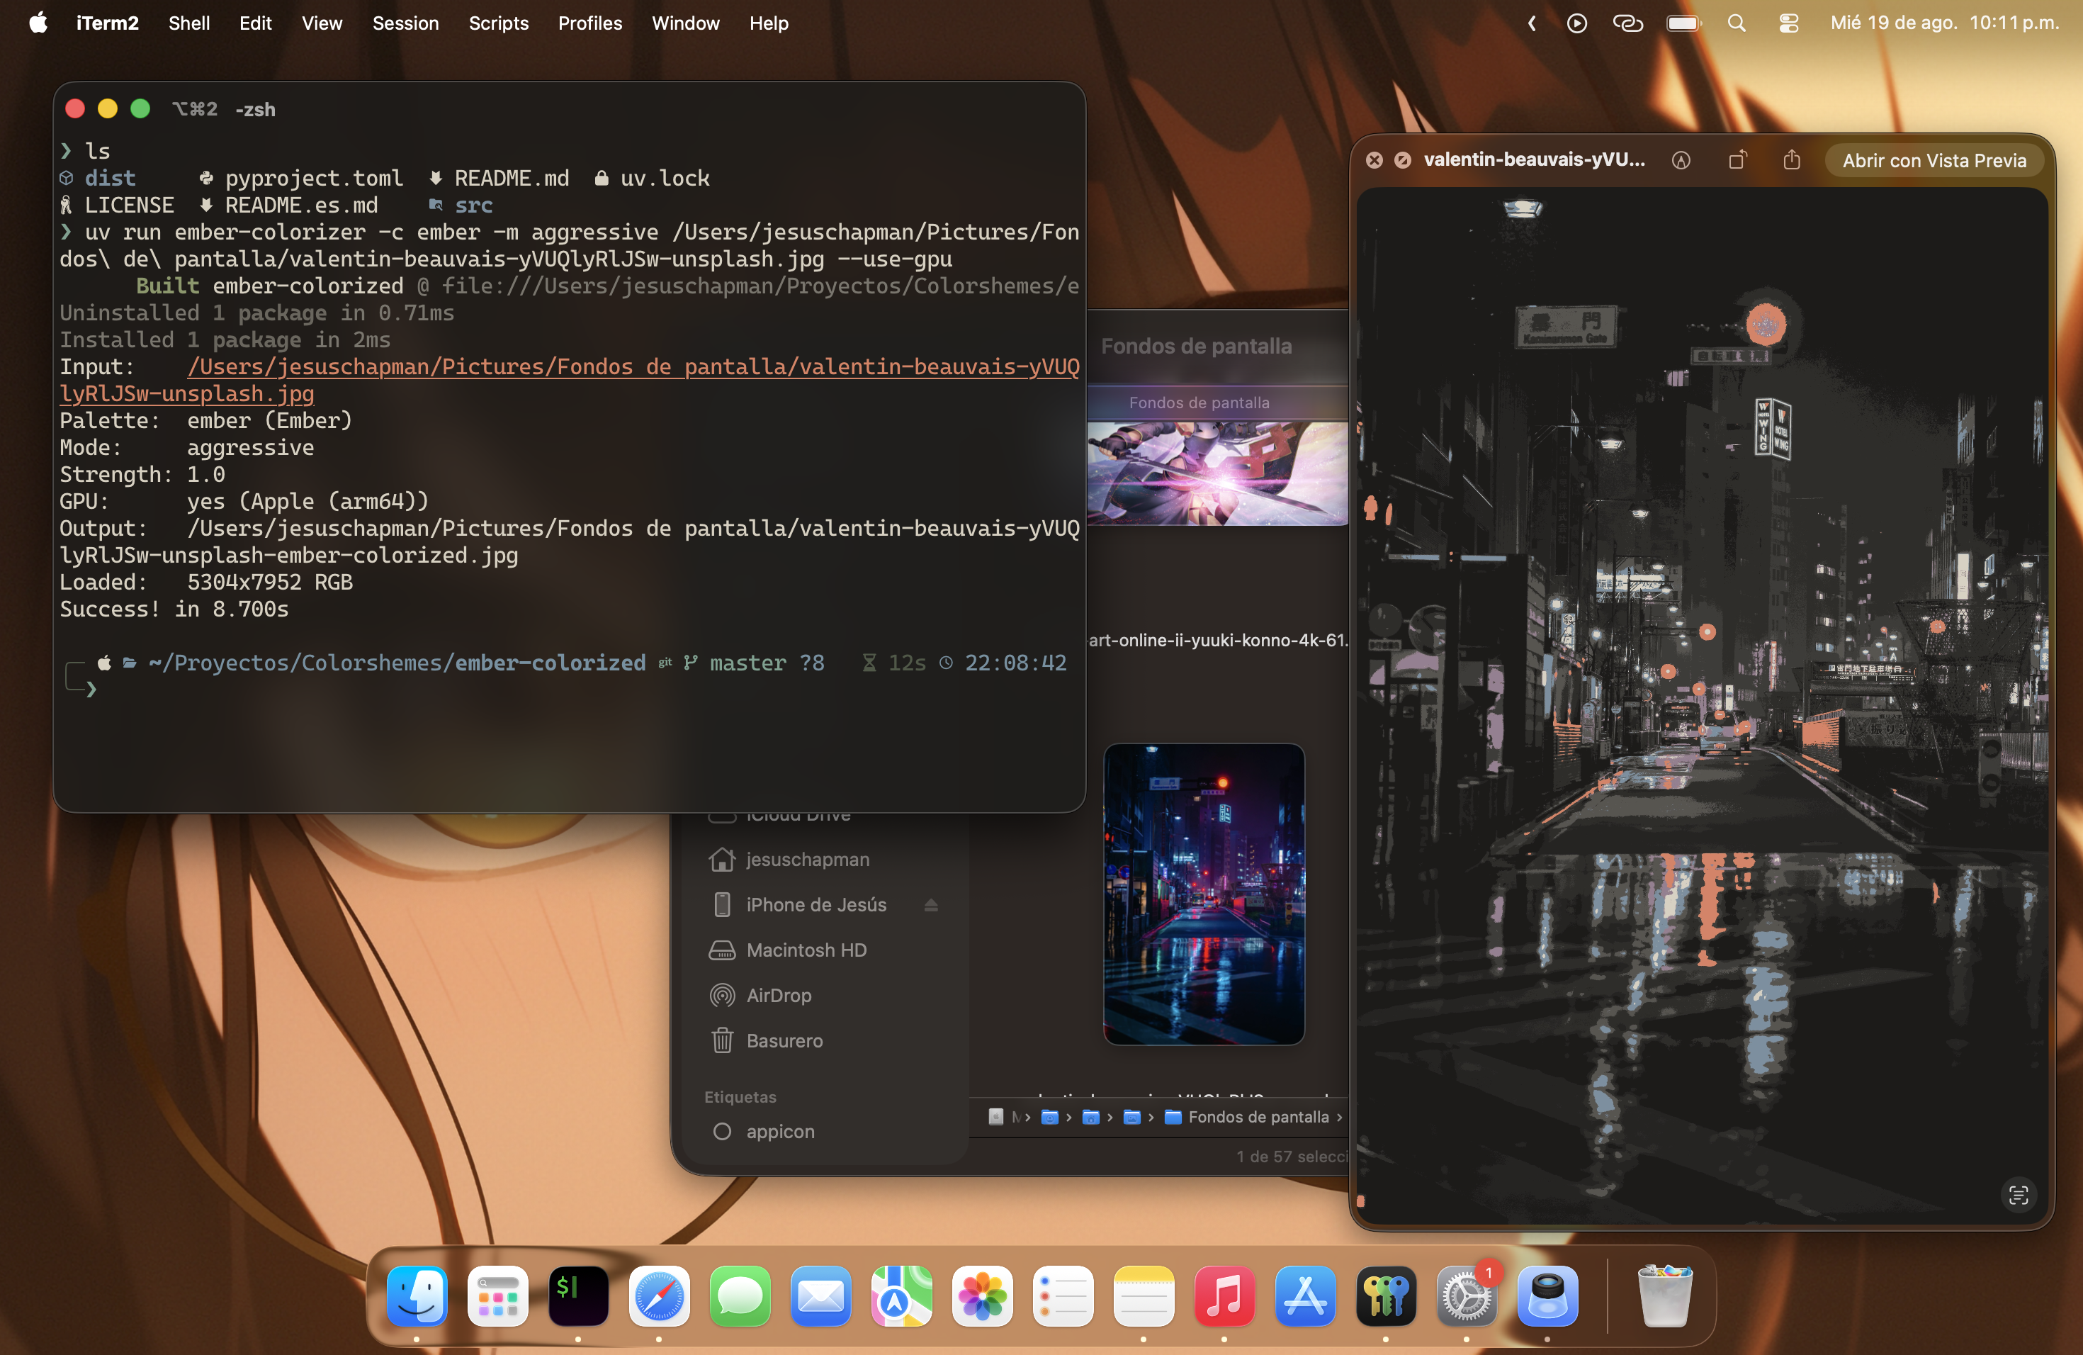Click the date and time in menu bar
The width and height of the screenshot is (2083, 1355).
coord(1944,23)
